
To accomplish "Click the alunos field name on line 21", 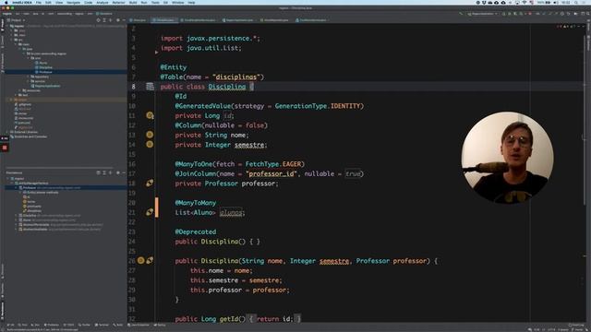I will pyautogui.click(x=231, y=213).
